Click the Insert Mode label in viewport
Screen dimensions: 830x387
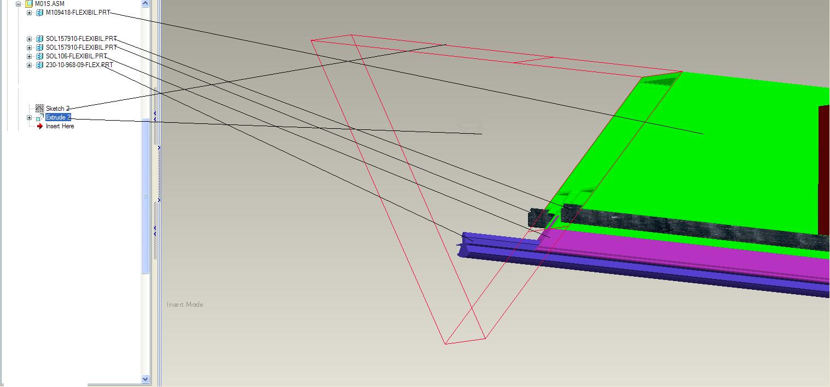click(185, 305)
